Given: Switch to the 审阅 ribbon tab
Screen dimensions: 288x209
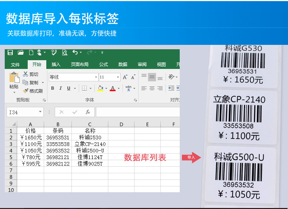Looking at the screenshot, I should point(142,65).
